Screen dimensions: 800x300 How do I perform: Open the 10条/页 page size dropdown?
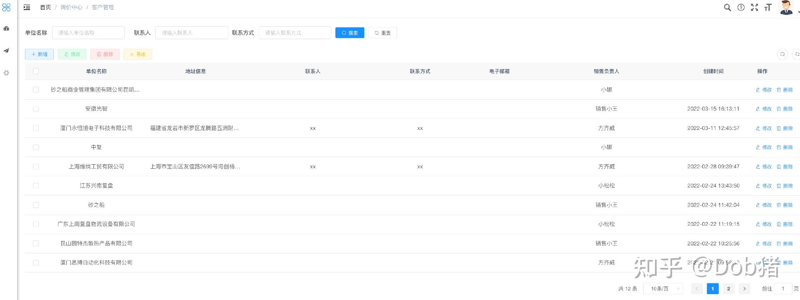[663, 289]
